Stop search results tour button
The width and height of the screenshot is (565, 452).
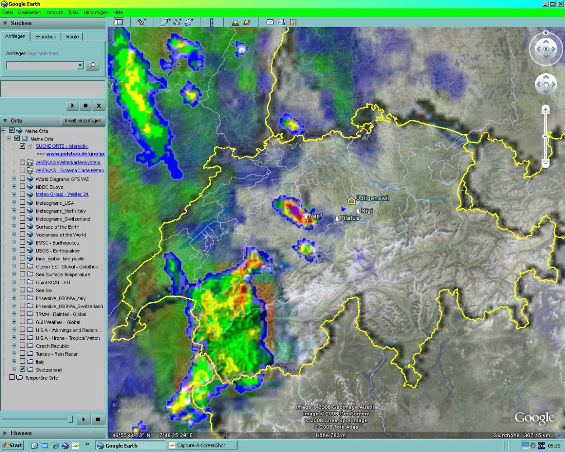tap(85, 106)
